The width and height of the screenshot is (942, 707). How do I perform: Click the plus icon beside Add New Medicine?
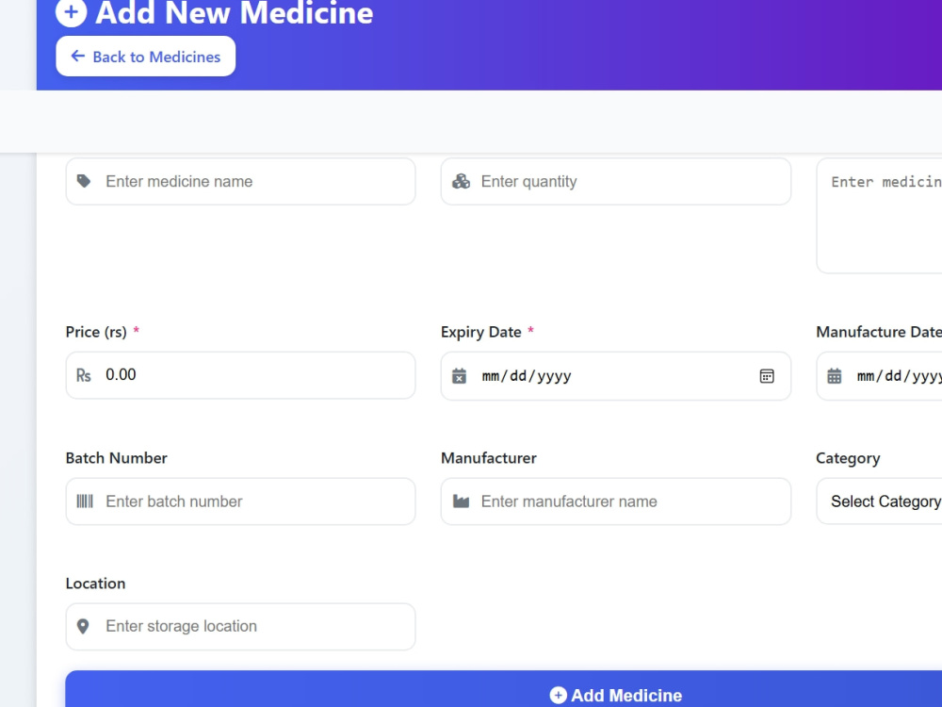(71, 12)
